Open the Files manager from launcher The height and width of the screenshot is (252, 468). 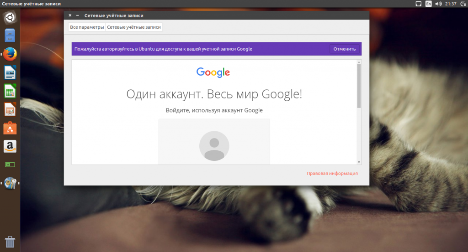coord(10,36)
